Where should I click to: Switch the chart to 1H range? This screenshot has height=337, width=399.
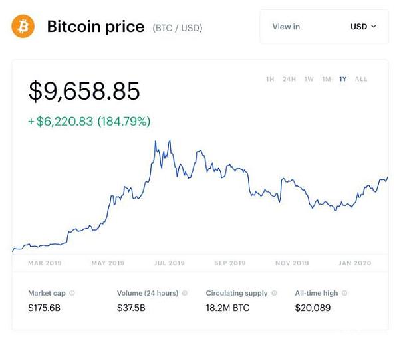pos(270,79)
